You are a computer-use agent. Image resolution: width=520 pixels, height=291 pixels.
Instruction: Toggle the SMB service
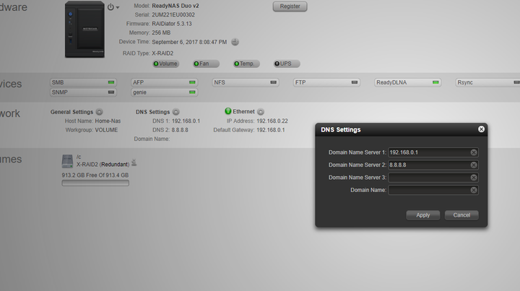click(83, 82)
